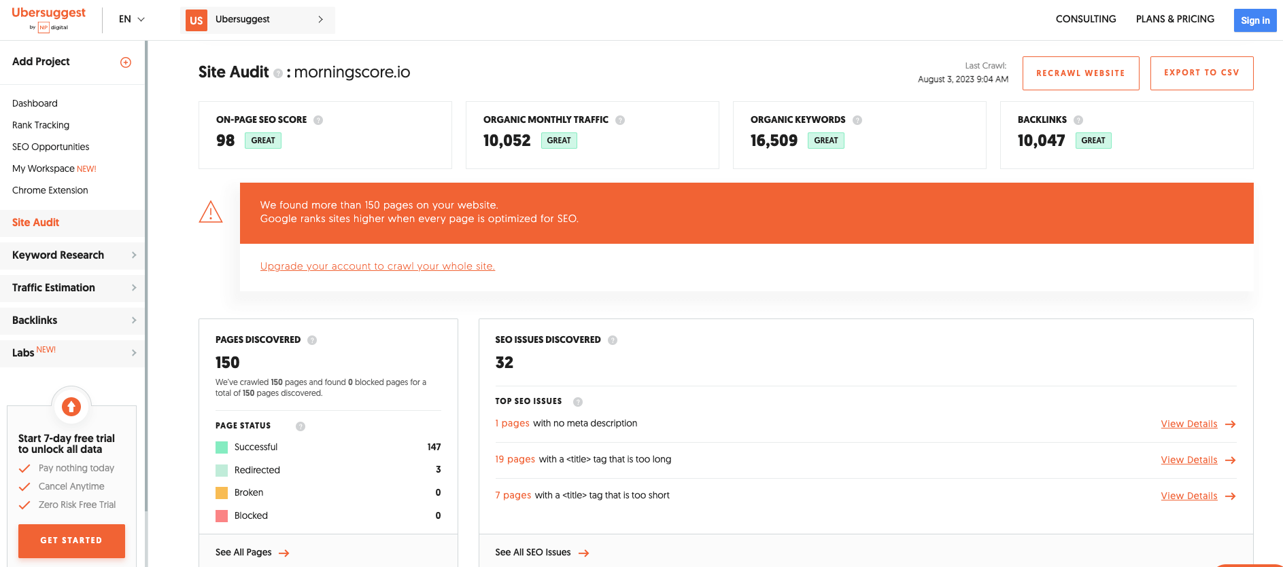Click arrow icon beside See All SEO Issues
This screenshot has height=567, width=1283.
(x=584, y=553)
